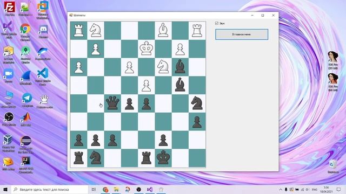This screenshot has width=346, height=194.
Task: Select the white bishop on the top row
Action: pos(163,30)
